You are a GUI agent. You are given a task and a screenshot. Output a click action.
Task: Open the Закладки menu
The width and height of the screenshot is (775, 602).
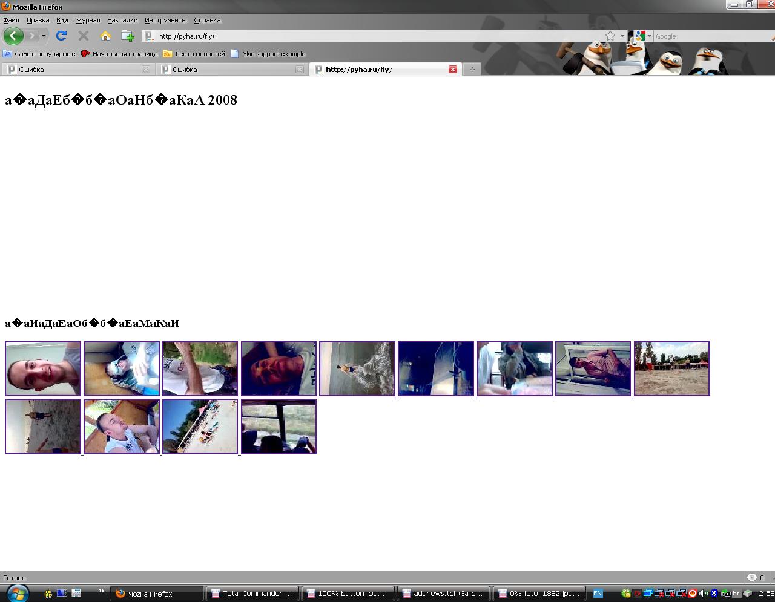point(122,20)
